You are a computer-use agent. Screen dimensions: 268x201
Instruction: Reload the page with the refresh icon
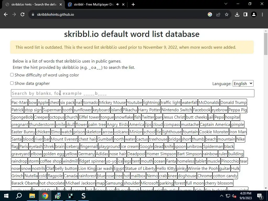(x=23, y=15)
